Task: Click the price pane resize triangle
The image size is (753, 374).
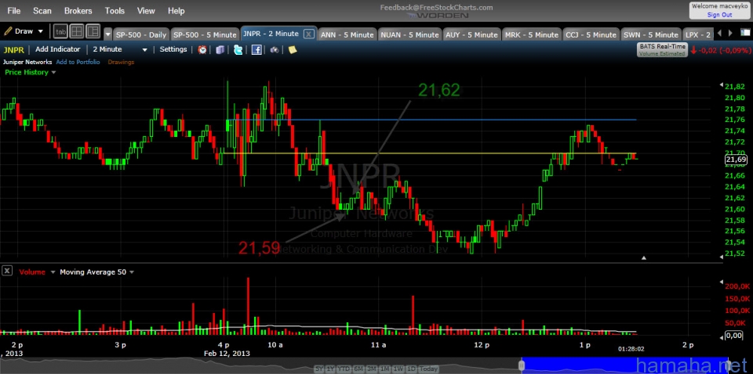Action: pos(644,258)
